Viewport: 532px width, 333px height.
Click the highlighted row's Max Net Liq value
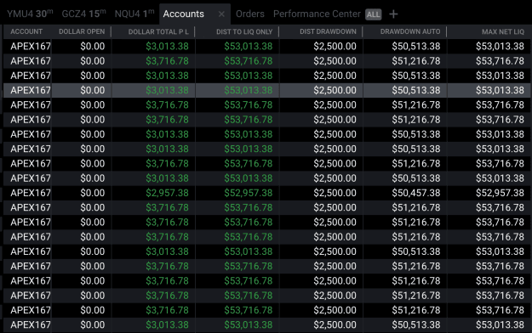(x=500, y=90)
